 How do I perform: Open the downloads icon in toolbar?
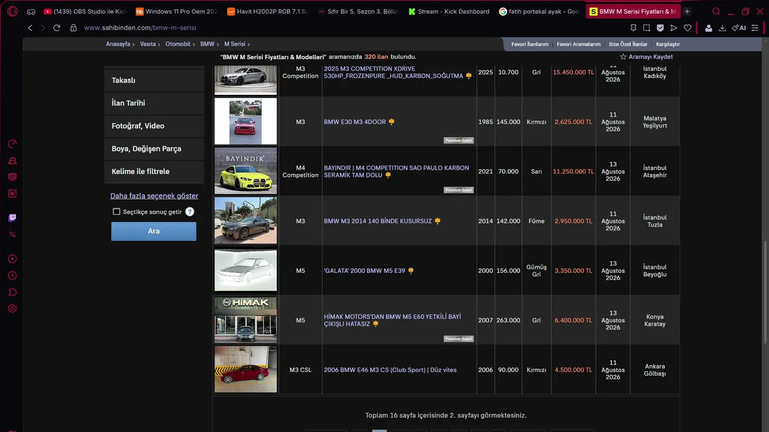tap(722, 28)
